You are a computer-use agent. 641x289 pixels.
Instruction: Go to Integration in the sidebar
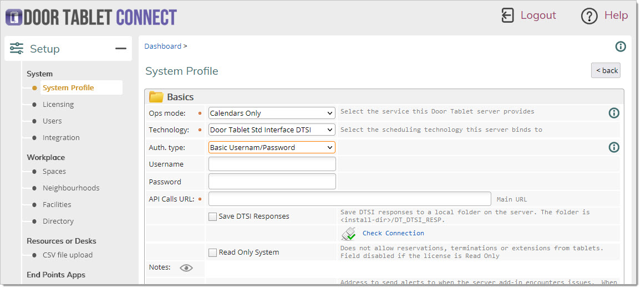[61, 138]
